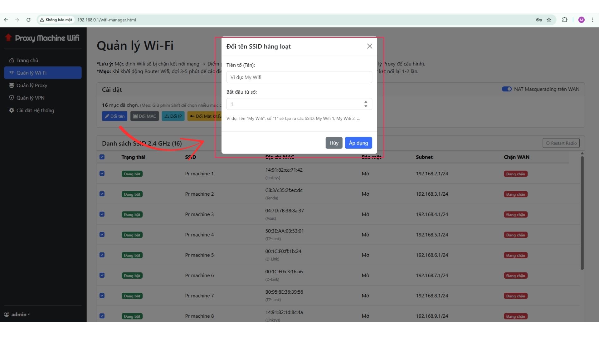Image resolution: width=599 pixels, height=337 pixels.
Task: Click the Bắt đầu từ số number field
Action: [x=299, y=104]
